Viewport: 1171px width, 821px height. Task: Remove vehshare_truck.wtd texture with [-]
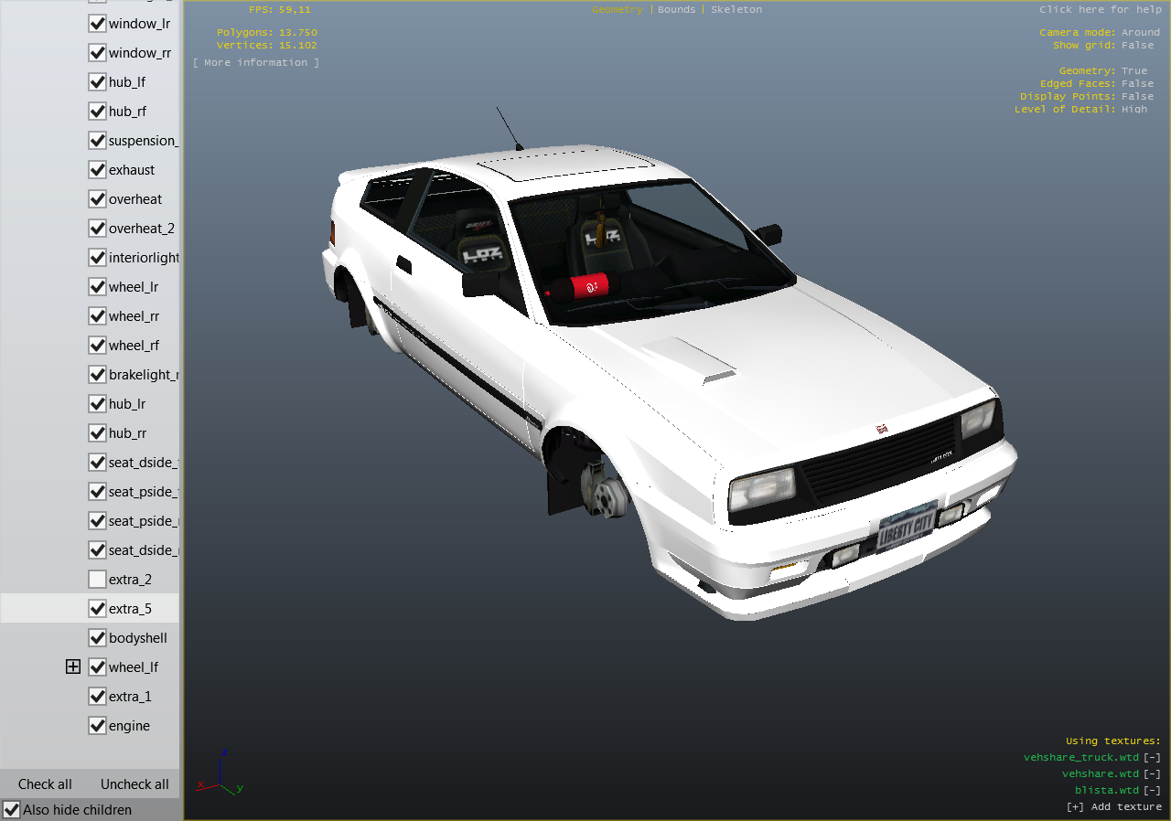(1152, 757)
